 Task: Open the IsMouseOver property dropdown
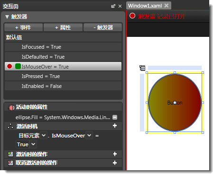89,135
